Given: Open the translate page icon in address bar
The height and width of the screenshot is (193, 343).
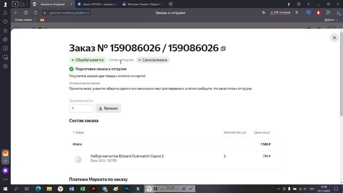Looking at the screenshot, I should (264, 13).
